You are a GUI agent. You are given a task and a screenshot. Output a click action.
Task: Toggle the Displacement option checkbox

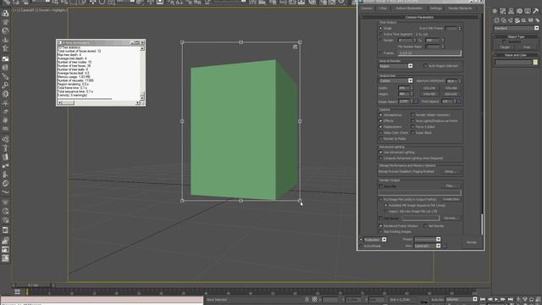tap(381, 126)
